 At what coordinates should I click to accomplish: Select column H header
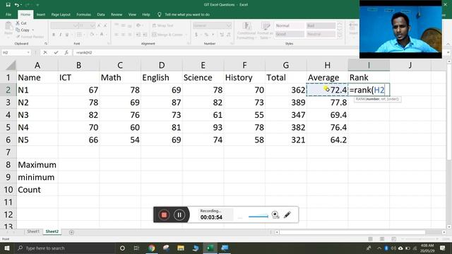point(327,66)
